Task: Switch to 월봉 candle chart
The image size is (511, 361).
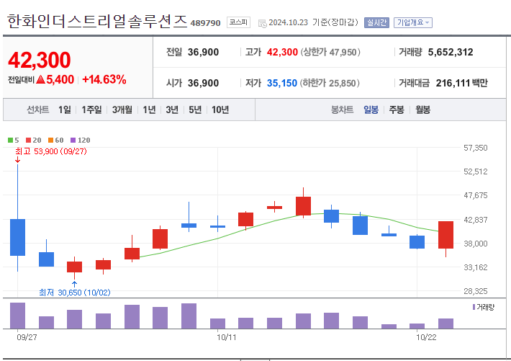Action: [422, 110]
